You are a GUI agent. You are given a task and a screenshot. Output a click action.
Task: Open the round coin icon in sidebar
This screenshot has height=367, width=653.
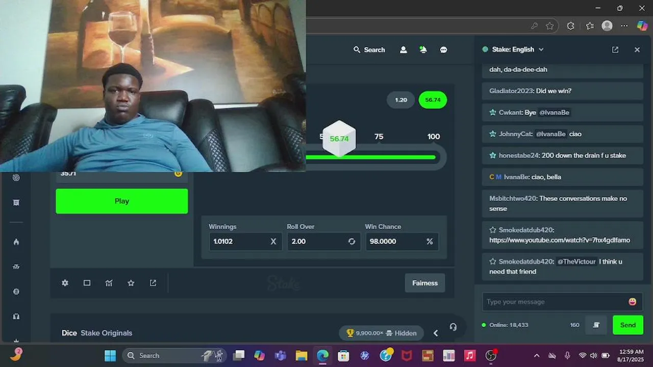coord(16,292)
